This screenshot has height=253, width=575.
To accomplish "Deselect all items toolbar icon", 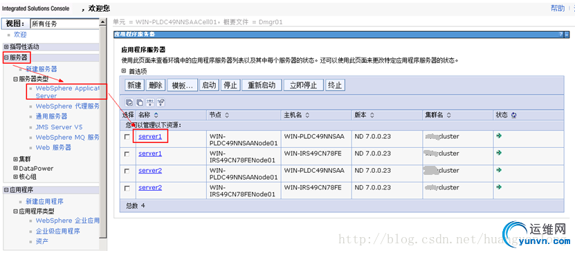I will [140, 102].
